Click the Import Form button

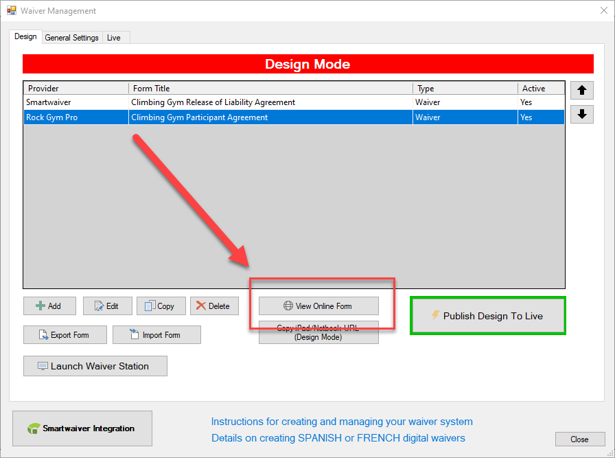(x=156, y=335)
